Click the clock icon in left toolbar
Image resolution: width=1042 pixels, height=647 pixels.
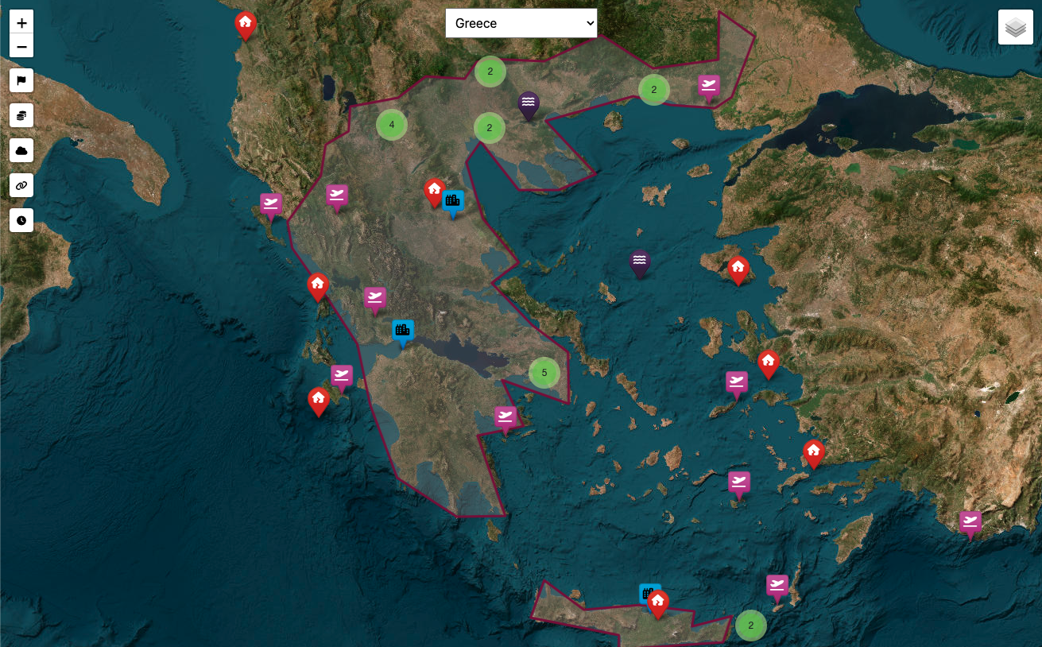click(21, 220)
